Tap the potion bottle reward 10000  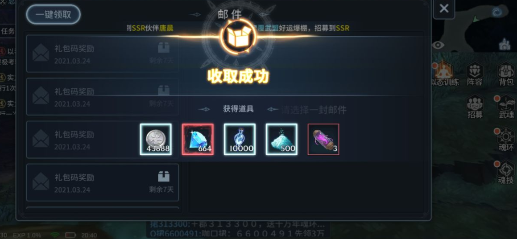pyautogui.click(x=240, y=139)
